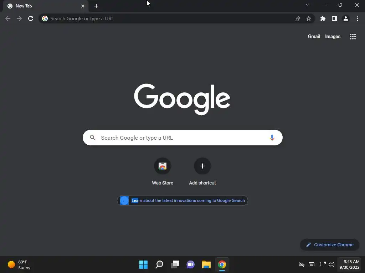The width and height of the screenshot is (365, 273).
Task: Click the Google icon in the address bar
Action: (45, 18)
